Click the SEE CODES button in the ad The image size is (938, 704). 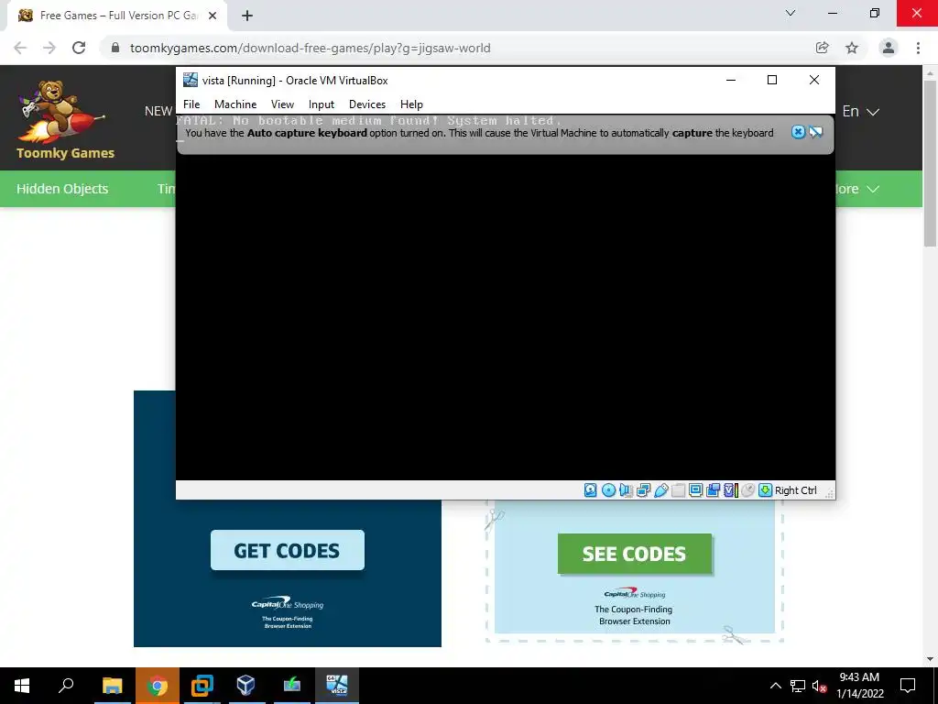635,554
